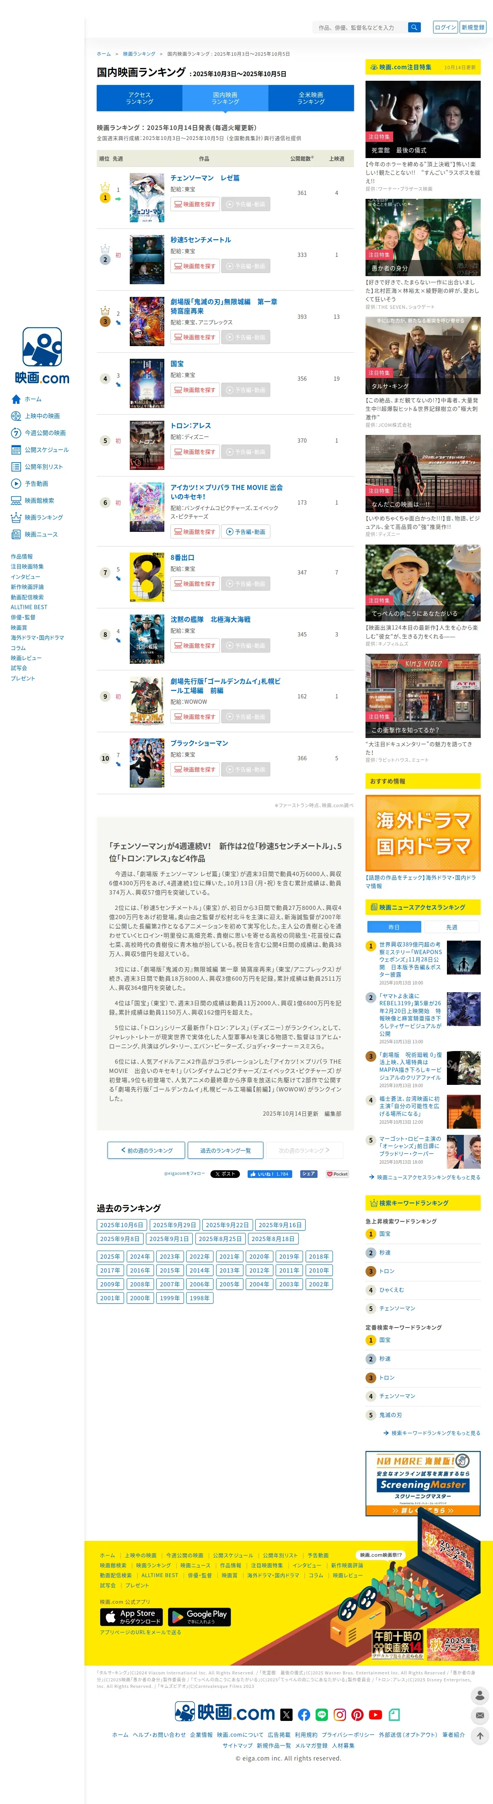Open Instagram icon in footer

[x=340, y=1714]
